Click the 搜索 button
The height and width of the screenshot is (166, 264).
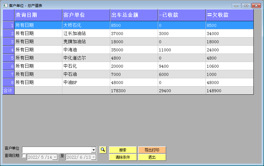pyautogui.click(x=123, y=150)
